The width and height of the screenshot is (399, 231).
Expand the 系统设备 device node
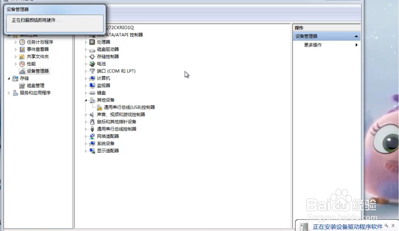(86, 143)
